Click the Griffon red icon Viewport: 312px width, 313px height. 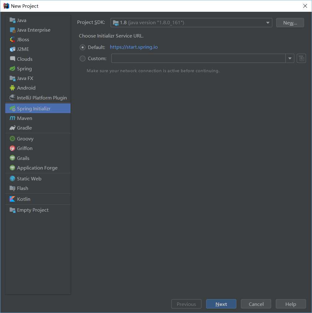[x=12, y=148]
